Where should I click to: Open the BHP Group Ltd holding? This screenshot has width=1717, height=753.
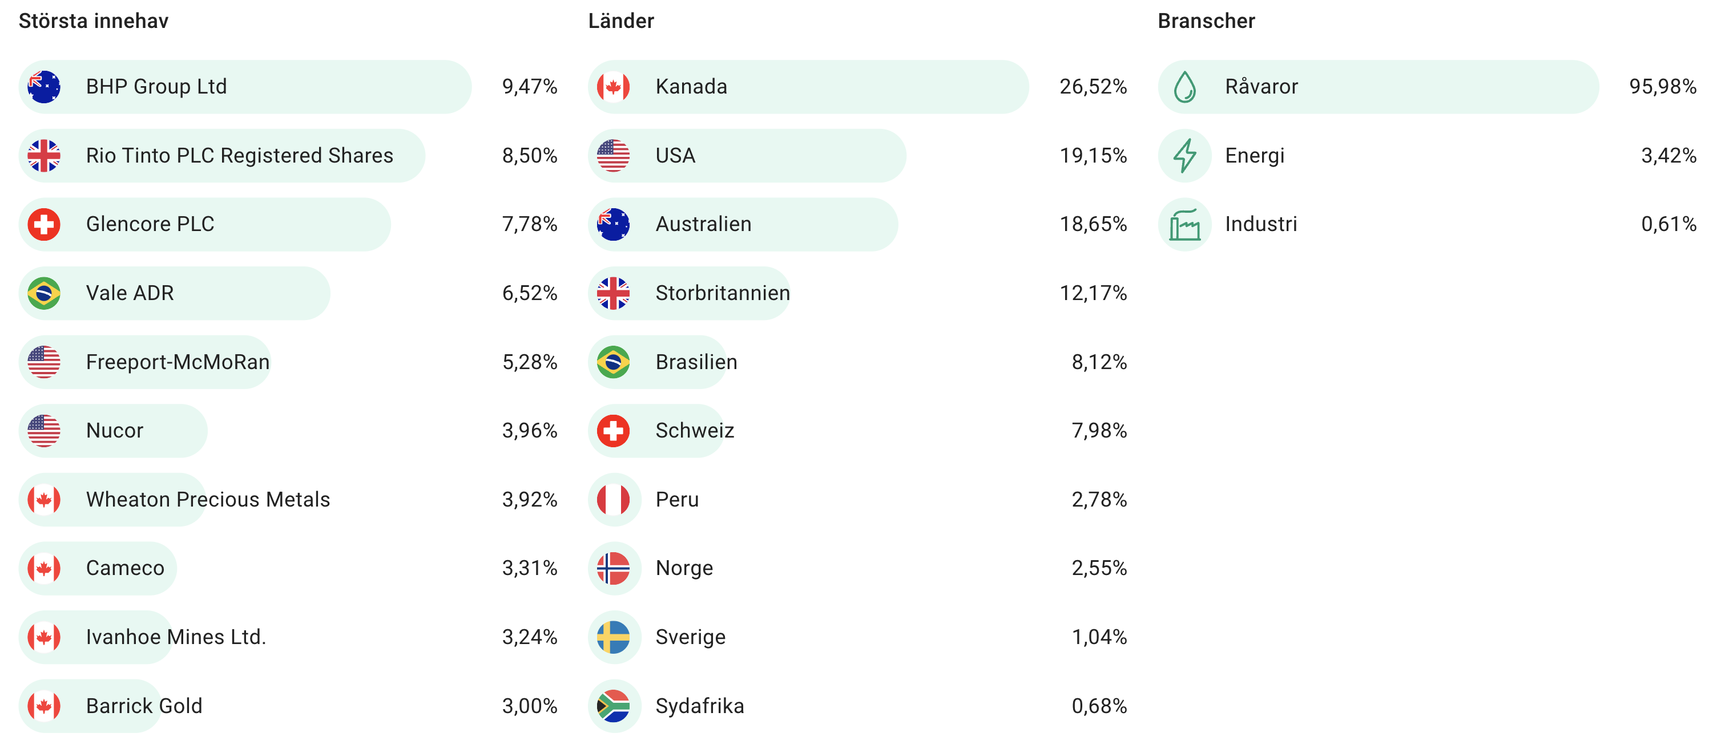point(156,87)
